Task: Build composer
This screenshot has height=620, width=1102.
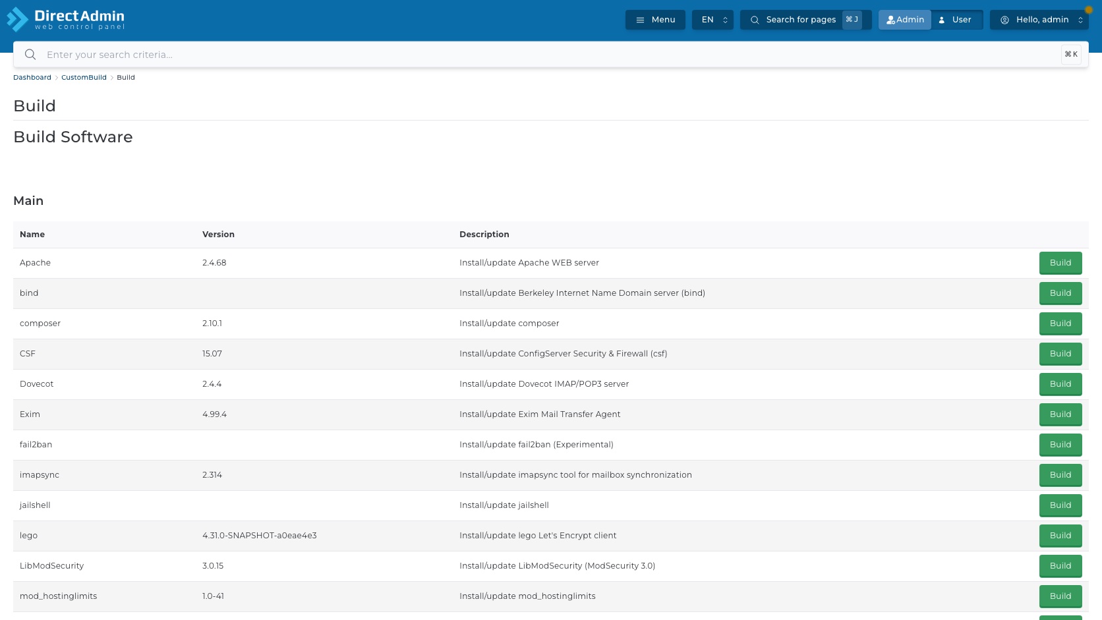Action: pos(1060,324)
